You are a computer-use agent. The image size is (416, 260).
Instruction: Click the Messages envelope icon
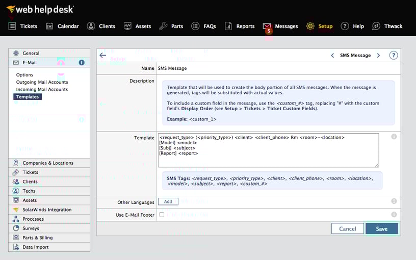pyautogui.click(x=267, y=26)
